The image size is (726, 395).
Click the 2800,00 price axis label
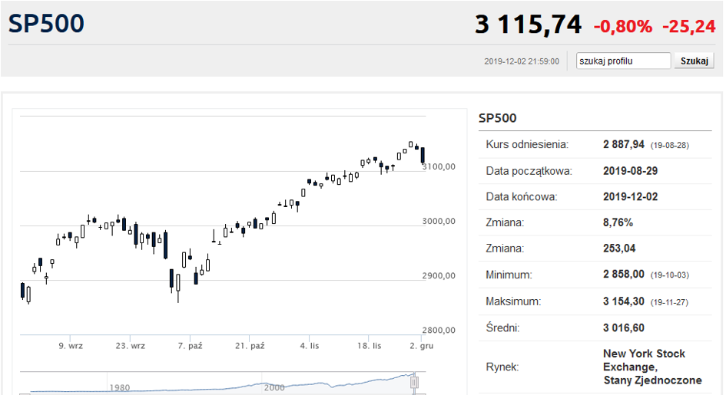click(x=439, y=331)
